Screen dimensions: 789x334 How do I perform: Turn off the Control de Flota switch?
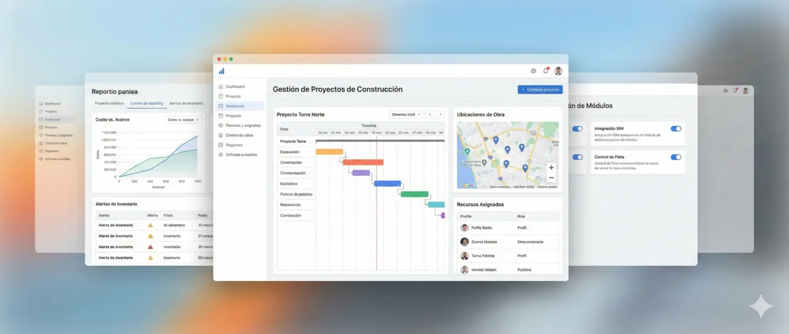pos(676,157)
